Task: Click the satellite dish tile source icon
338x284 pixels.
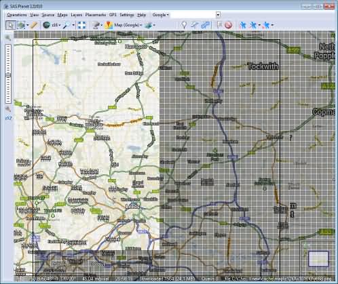Action: [x=96, y=25]
